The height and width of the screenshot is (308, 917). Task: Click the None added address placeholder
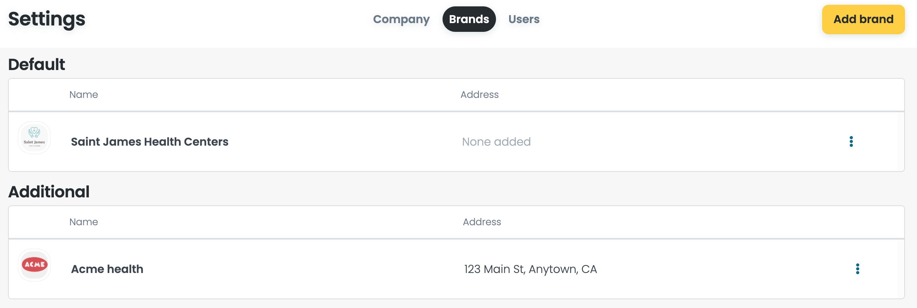496,142
